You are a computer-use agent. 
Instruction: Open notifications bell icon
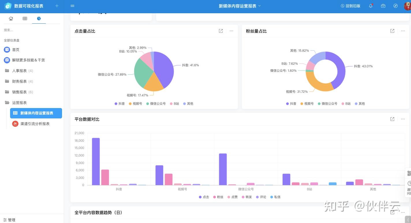tap(371, 6)
